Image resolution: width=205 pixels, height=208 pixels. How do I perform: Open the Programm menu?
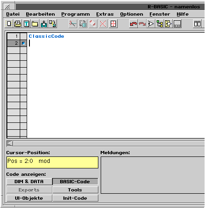pyautogui.click(x=75, y=14)
